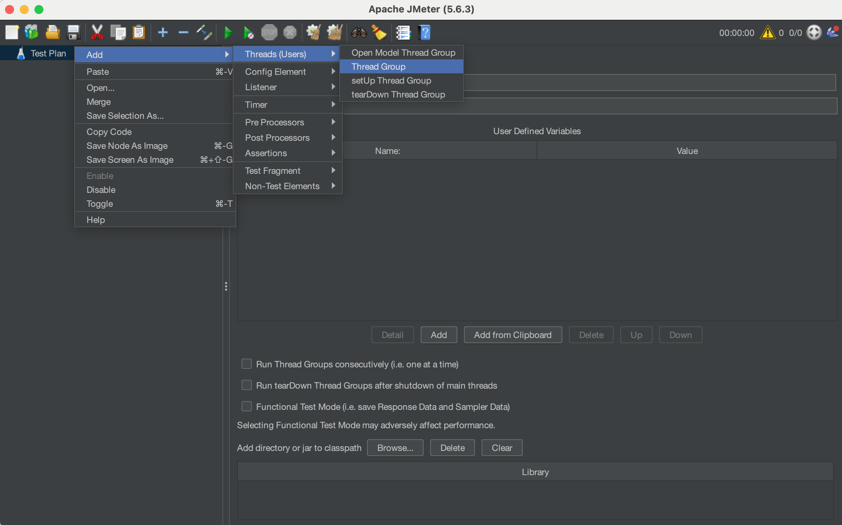
Task: Expand the Assertions submenu
Action: pos(288,153)
